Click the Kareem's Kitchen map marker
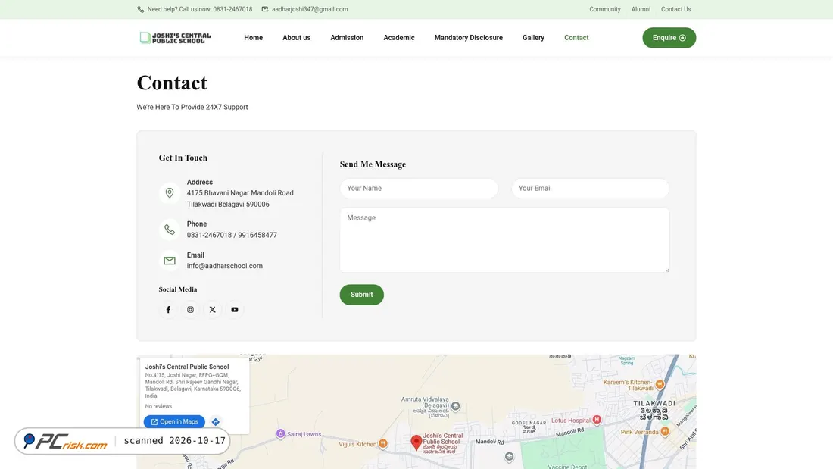 point(660,384)
